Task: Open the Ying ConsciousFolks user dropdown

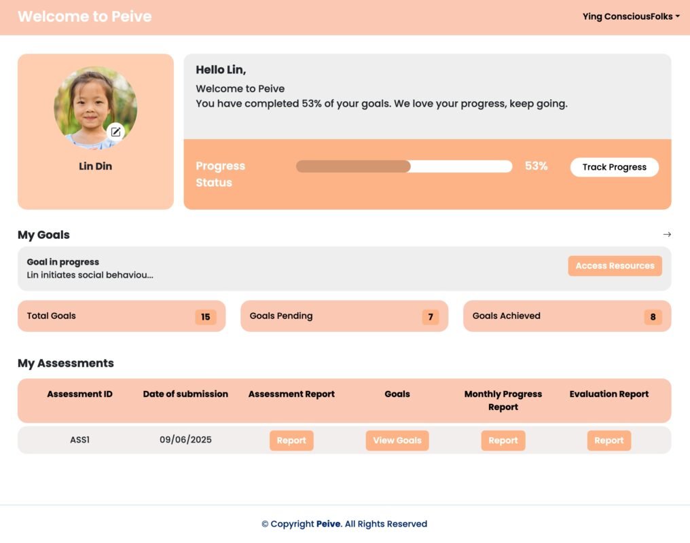Action: tap(630, 16)
